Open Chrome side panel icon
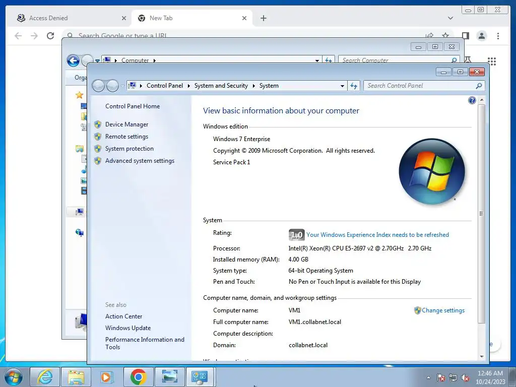This screenshot has width=516, height=387. (465, 36)
